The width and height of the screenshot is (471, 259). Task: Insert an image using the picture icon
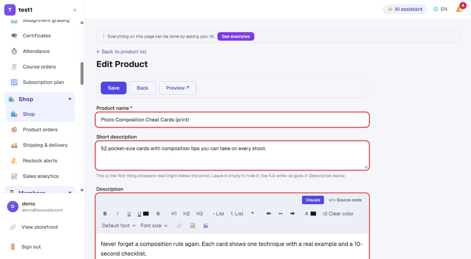click(x=192, y=226)
